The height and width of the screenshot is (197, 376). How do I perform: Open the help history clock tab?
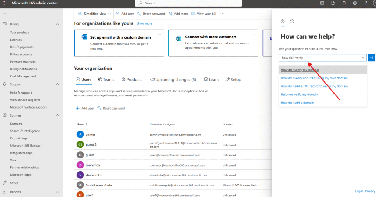292,22
